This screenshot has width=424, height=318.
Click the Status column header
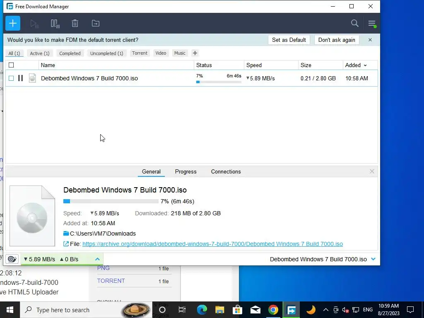click(x=219, y=65)
